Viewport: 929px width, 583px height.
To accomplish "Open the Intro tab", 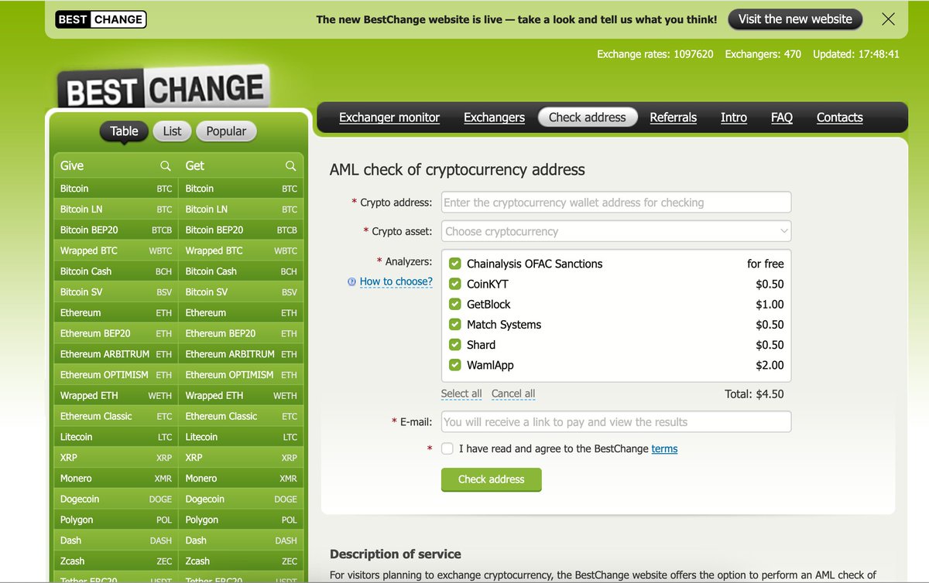I will (734, 118).
